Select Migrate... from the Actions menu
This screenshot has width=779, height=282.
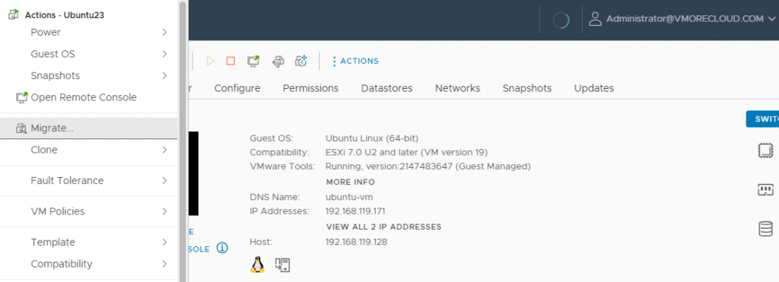[88, 128]
